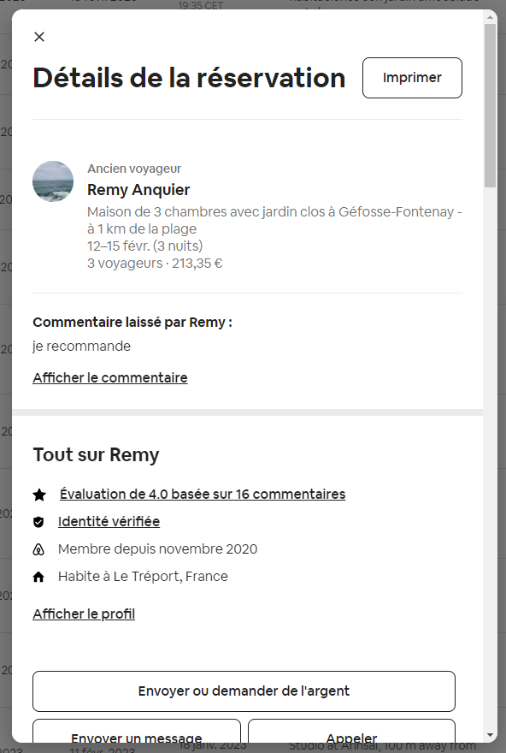This screenshot has height=753, width=506.
Task: Click the Détails de la réservation title
Action: (189, 78)
